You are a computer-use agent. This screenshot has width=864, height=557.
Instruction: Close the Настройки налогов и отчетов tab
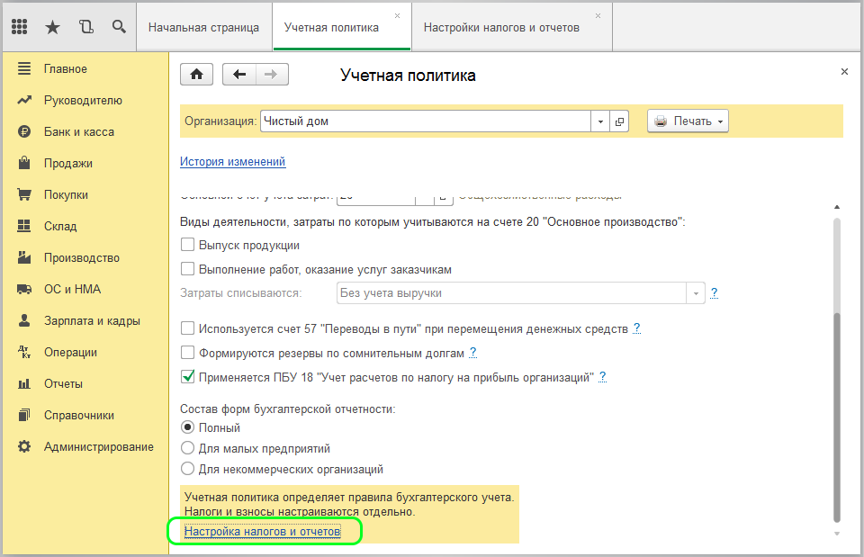point(598,16)
